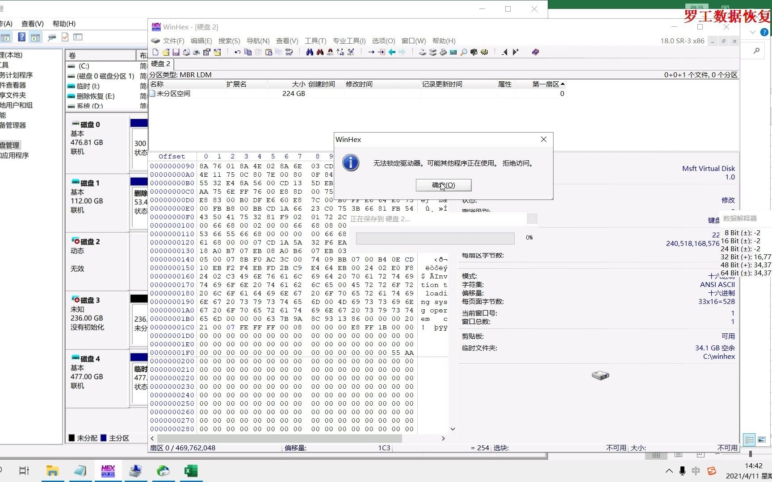
Task: Click the Open Disk icon in toolbar
Action: [x=422, y=52]
